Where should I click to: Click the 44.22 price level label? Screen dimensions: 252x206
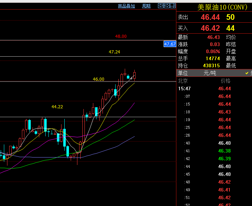(x=57, y=107)
